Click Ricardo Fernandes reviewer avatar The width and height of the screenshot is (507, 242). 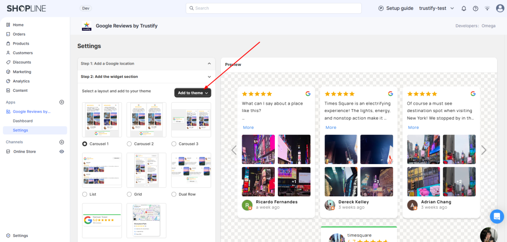247,205
